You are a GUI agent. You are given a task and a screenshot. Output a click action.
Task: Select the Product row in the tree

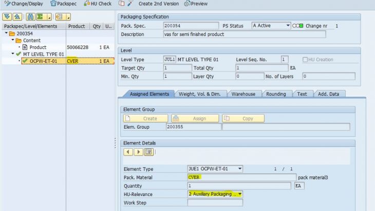pyautogui.click(x=38, y=47)
